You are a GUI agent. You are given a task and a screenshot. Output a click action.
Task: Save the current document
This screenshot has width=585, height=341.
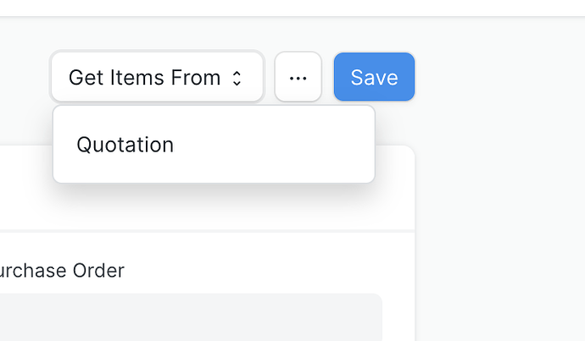(374, 78)
